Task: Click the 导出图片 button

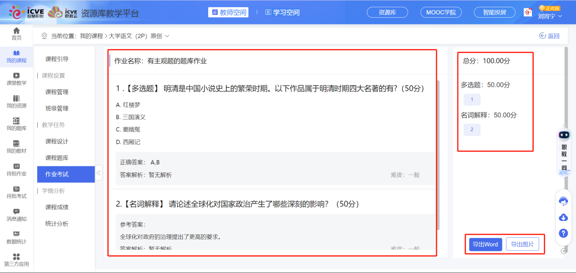Action: [522, 244]
